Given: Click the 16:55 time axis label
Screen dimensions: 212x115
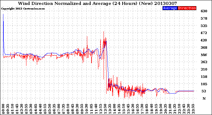Looking at the screenshot, I should (138, 109).
